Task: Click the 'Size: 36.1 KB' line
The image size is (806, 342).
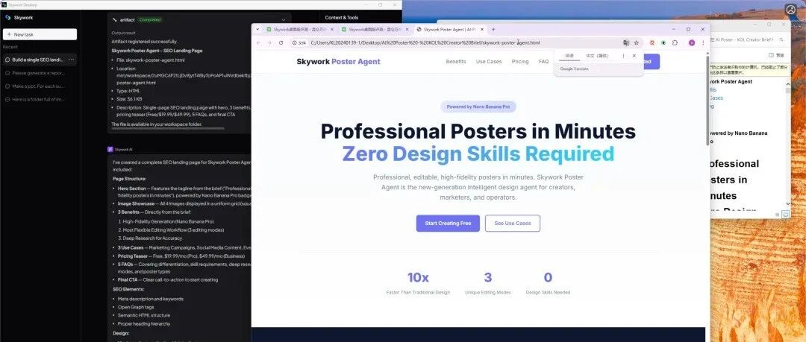Action: pos(130,99)
